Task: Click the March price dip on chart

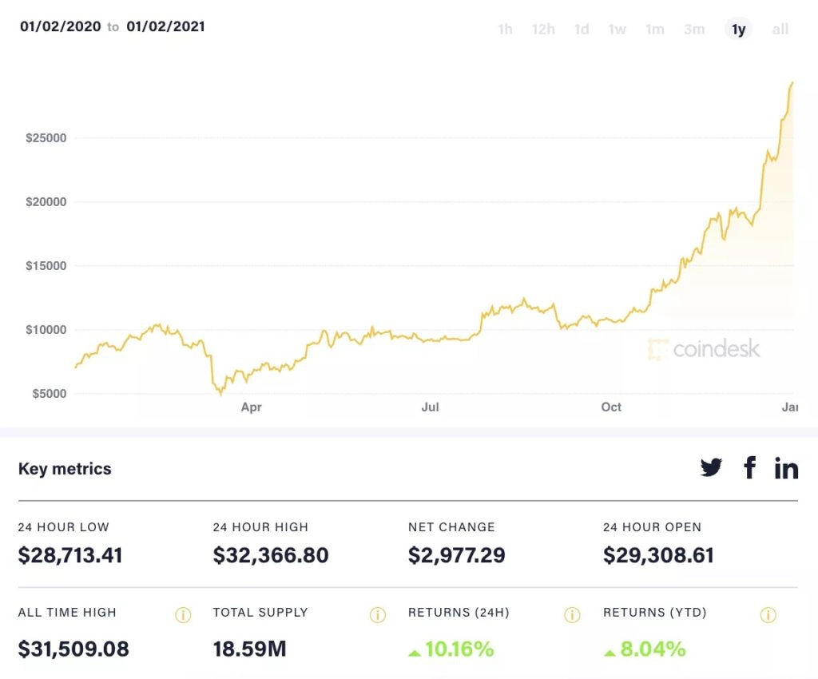Action: point(220,392)
